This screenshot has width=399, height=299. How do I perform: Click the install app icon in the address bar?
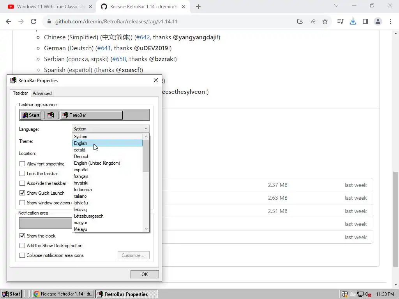300,22
